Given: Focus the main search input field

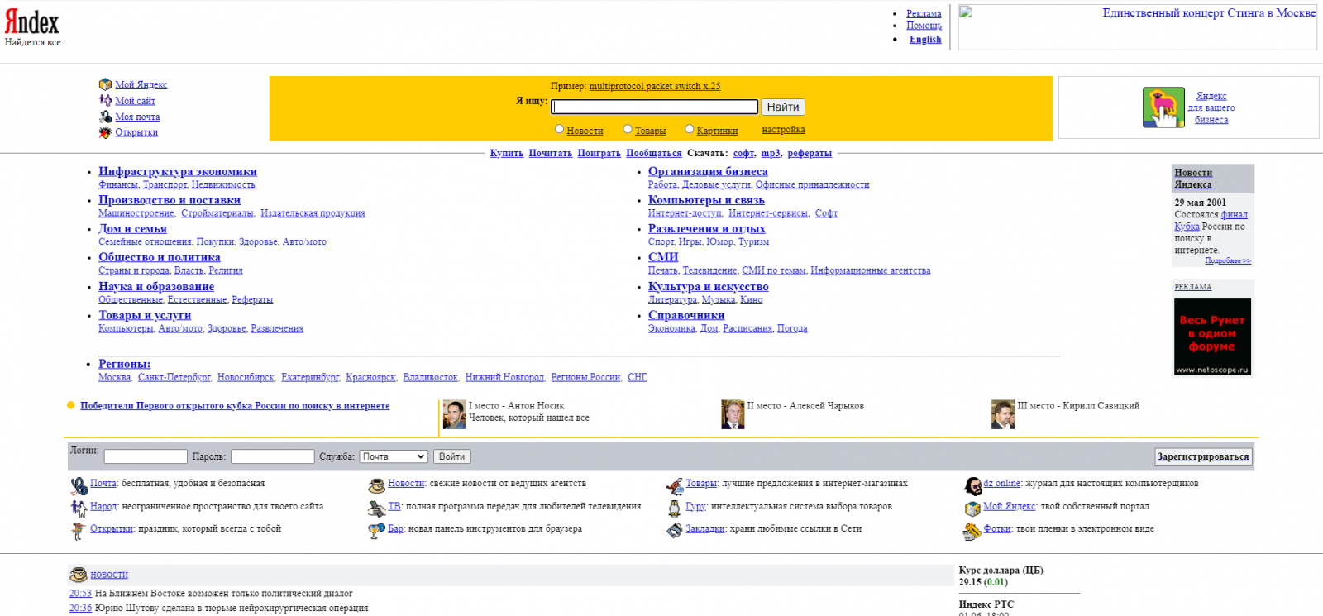Looking at the screenshot, I should [x=655, y=107].
